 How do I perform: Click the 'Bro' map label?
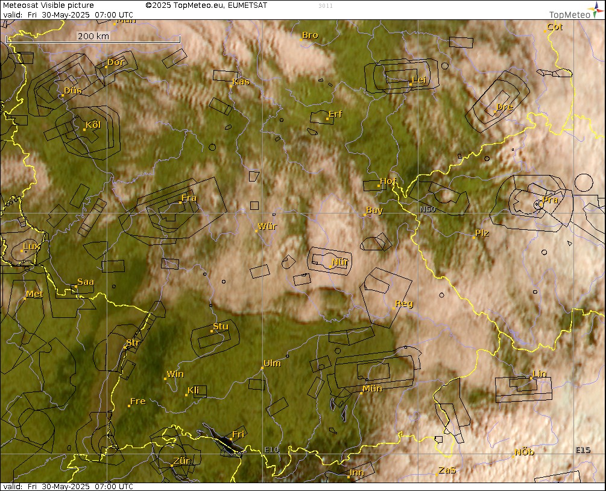coord(310,35)
